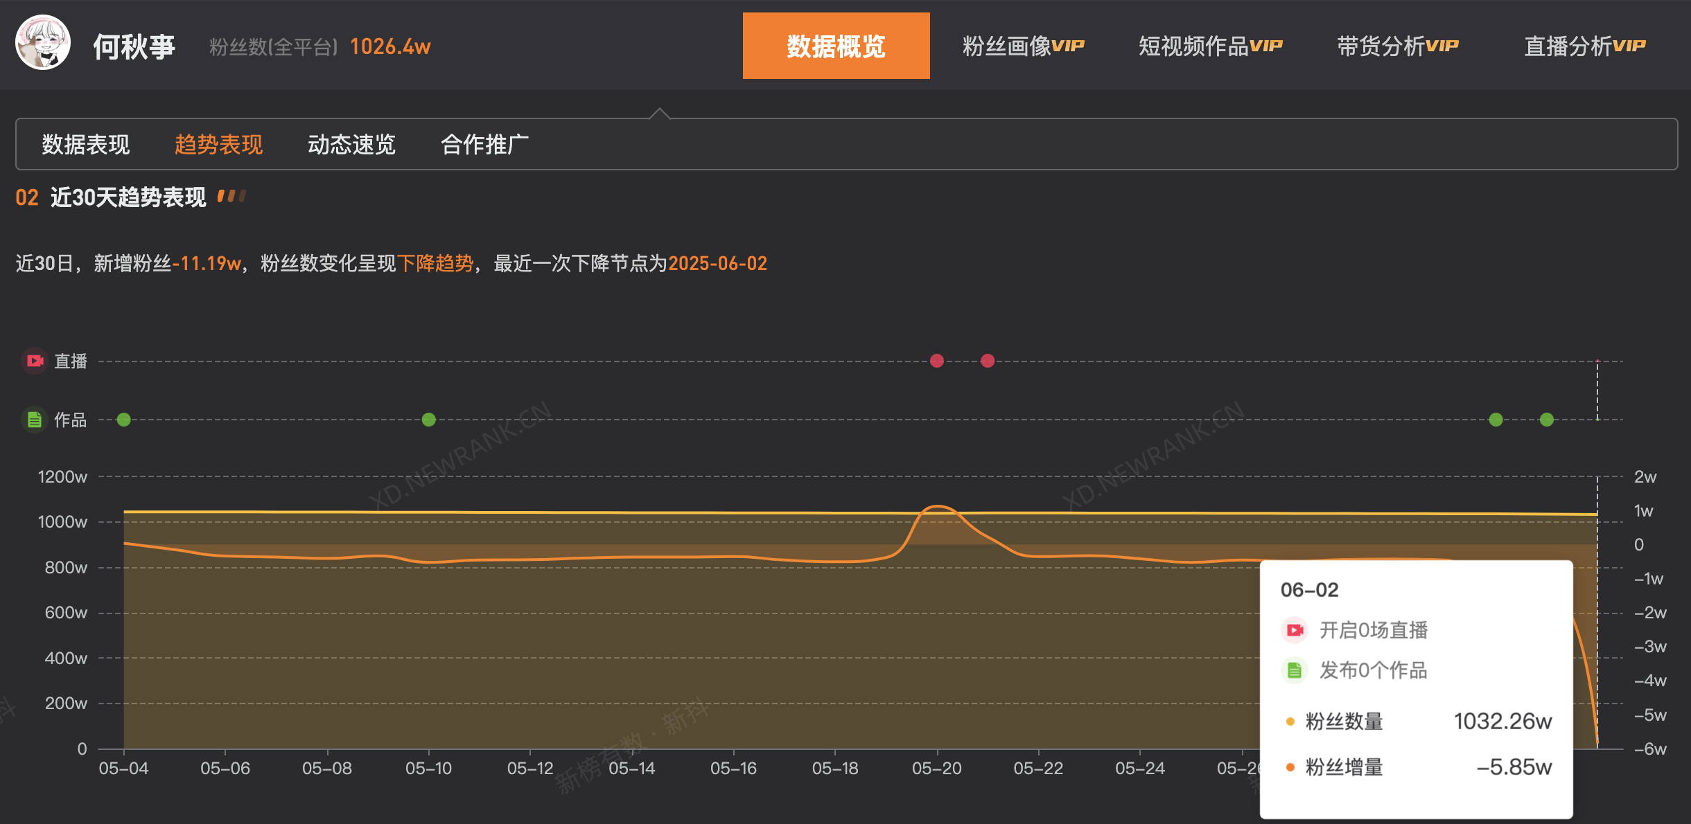
Task: Go to 直播分析 VIP tab
Action: [x=1584, y=46]
